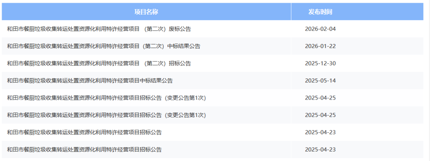The height and width of the screenshot is (161, 430).
Task: Click the 发布时间 column header
Action: 320,11
